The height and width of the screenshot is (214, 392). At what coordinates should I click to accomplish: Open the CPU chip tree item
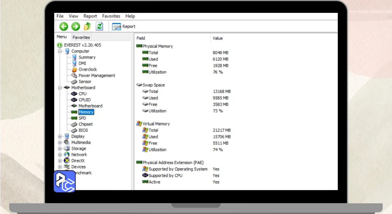pyautogui.click(x=82, y=94)
